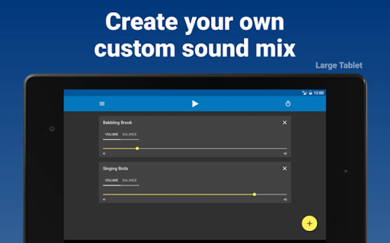Select the Volume tab for Singing Birds

pos(112,180)
